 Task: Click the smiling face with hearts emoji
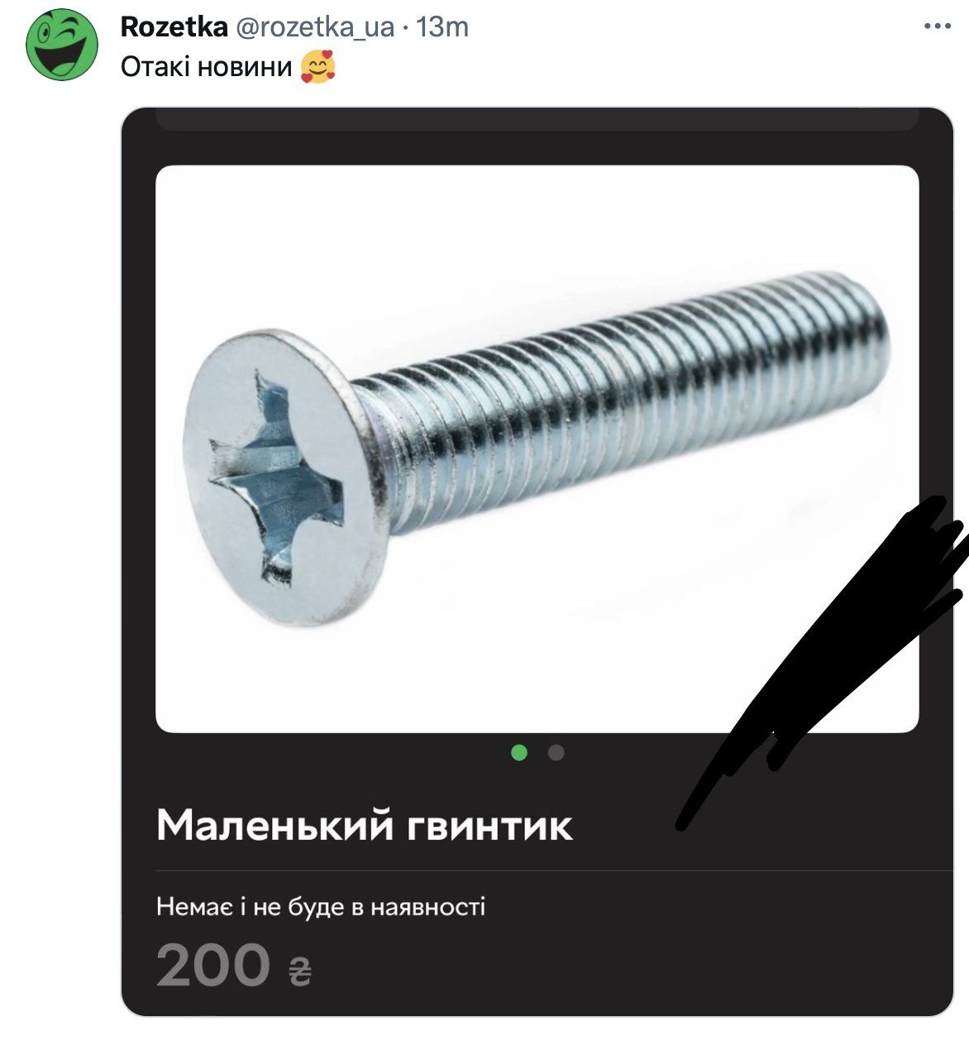click(x=318, y=67)
